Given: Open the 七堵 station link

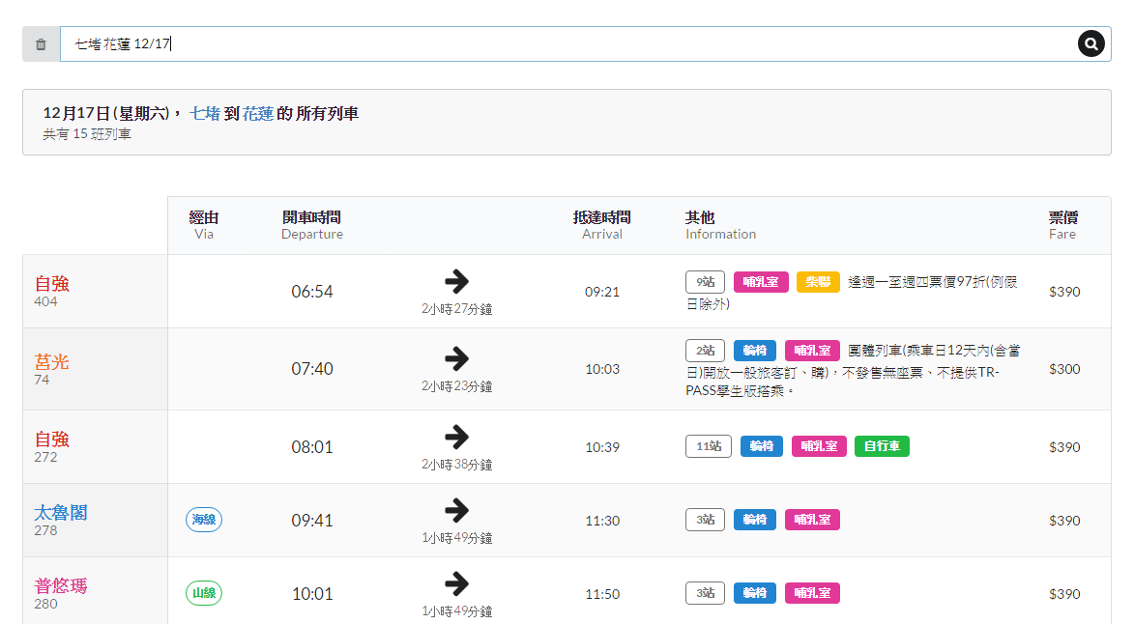Looking at the screenshot, I should (x=205, y=114).
